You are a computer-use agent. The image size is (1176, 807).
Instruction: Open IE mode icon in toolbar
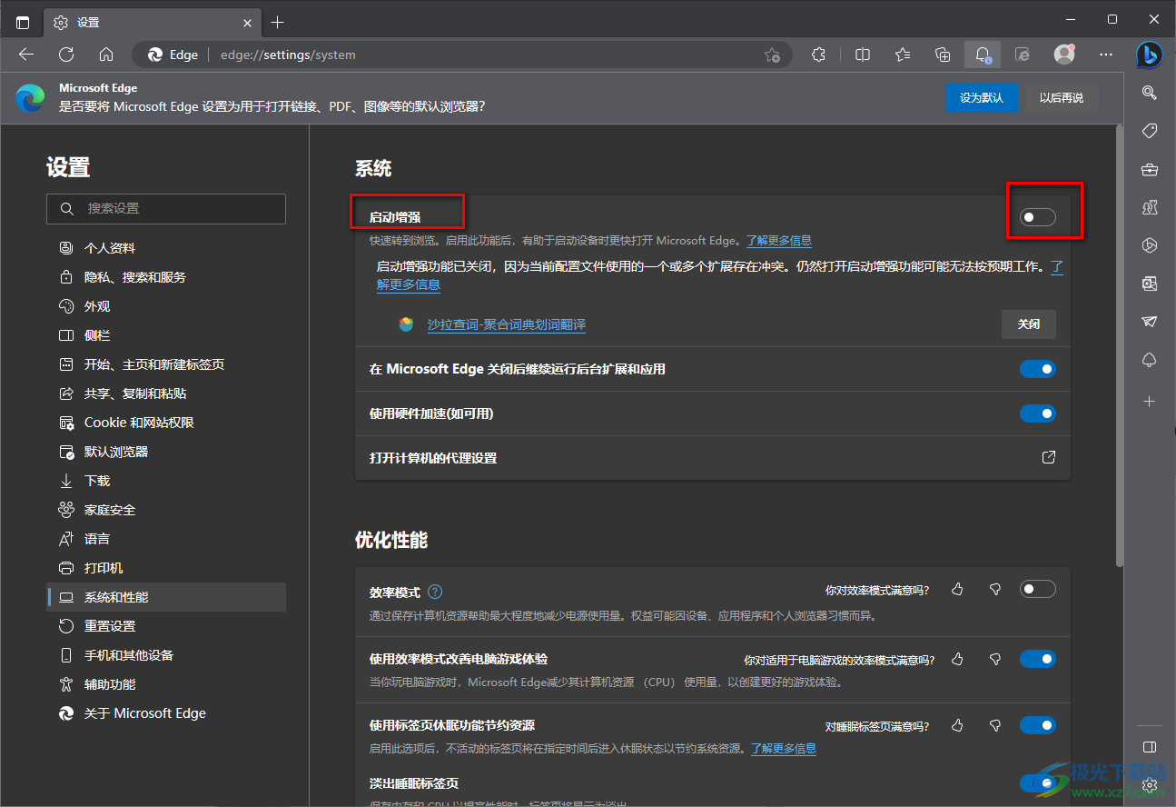(1023, 55)
